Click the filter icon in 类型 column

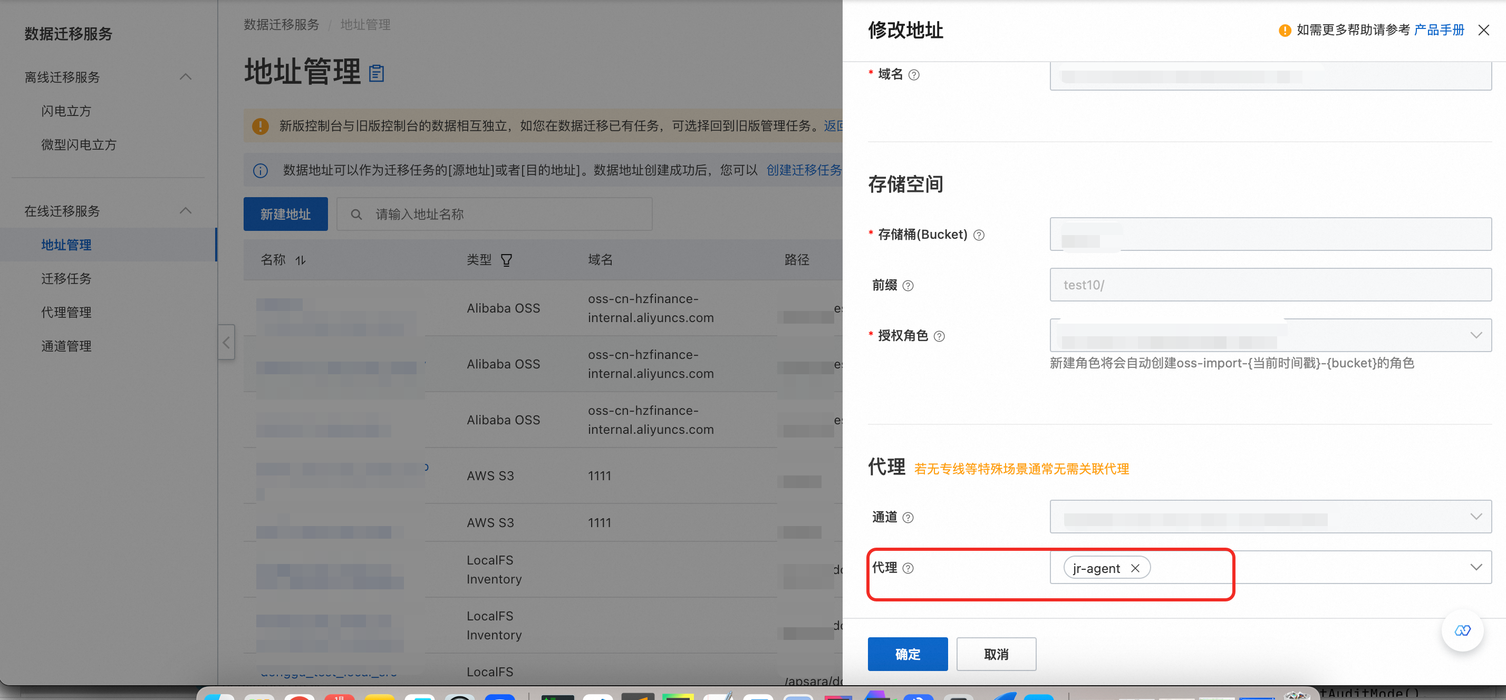tap(506, 260)
